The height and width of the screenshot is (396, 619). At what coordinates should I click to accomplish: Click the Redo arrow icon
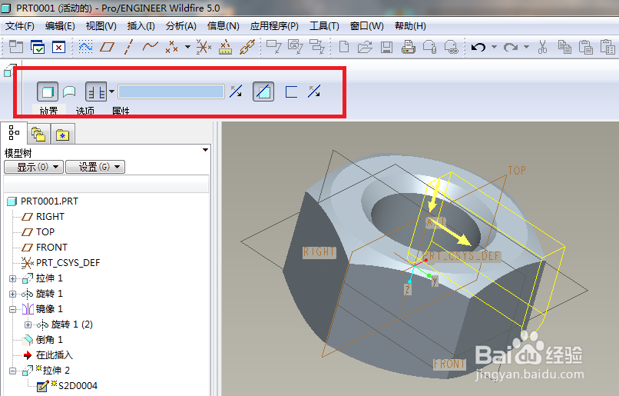(x=511, y=47)
